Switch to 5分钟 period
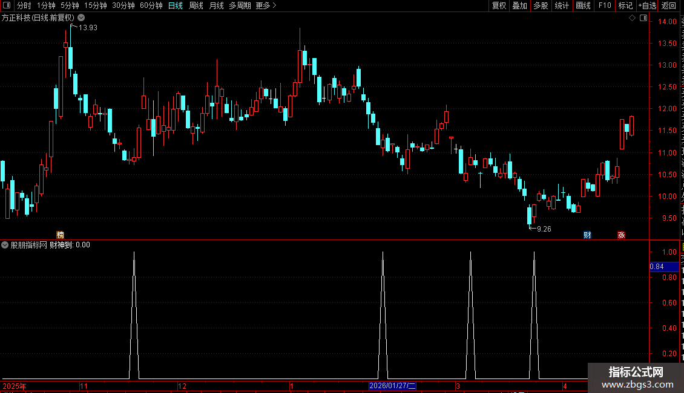 click(x=70, y=5)
